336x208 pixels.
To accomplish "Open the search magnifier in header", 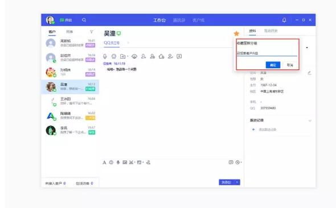I will coord(84,20).
